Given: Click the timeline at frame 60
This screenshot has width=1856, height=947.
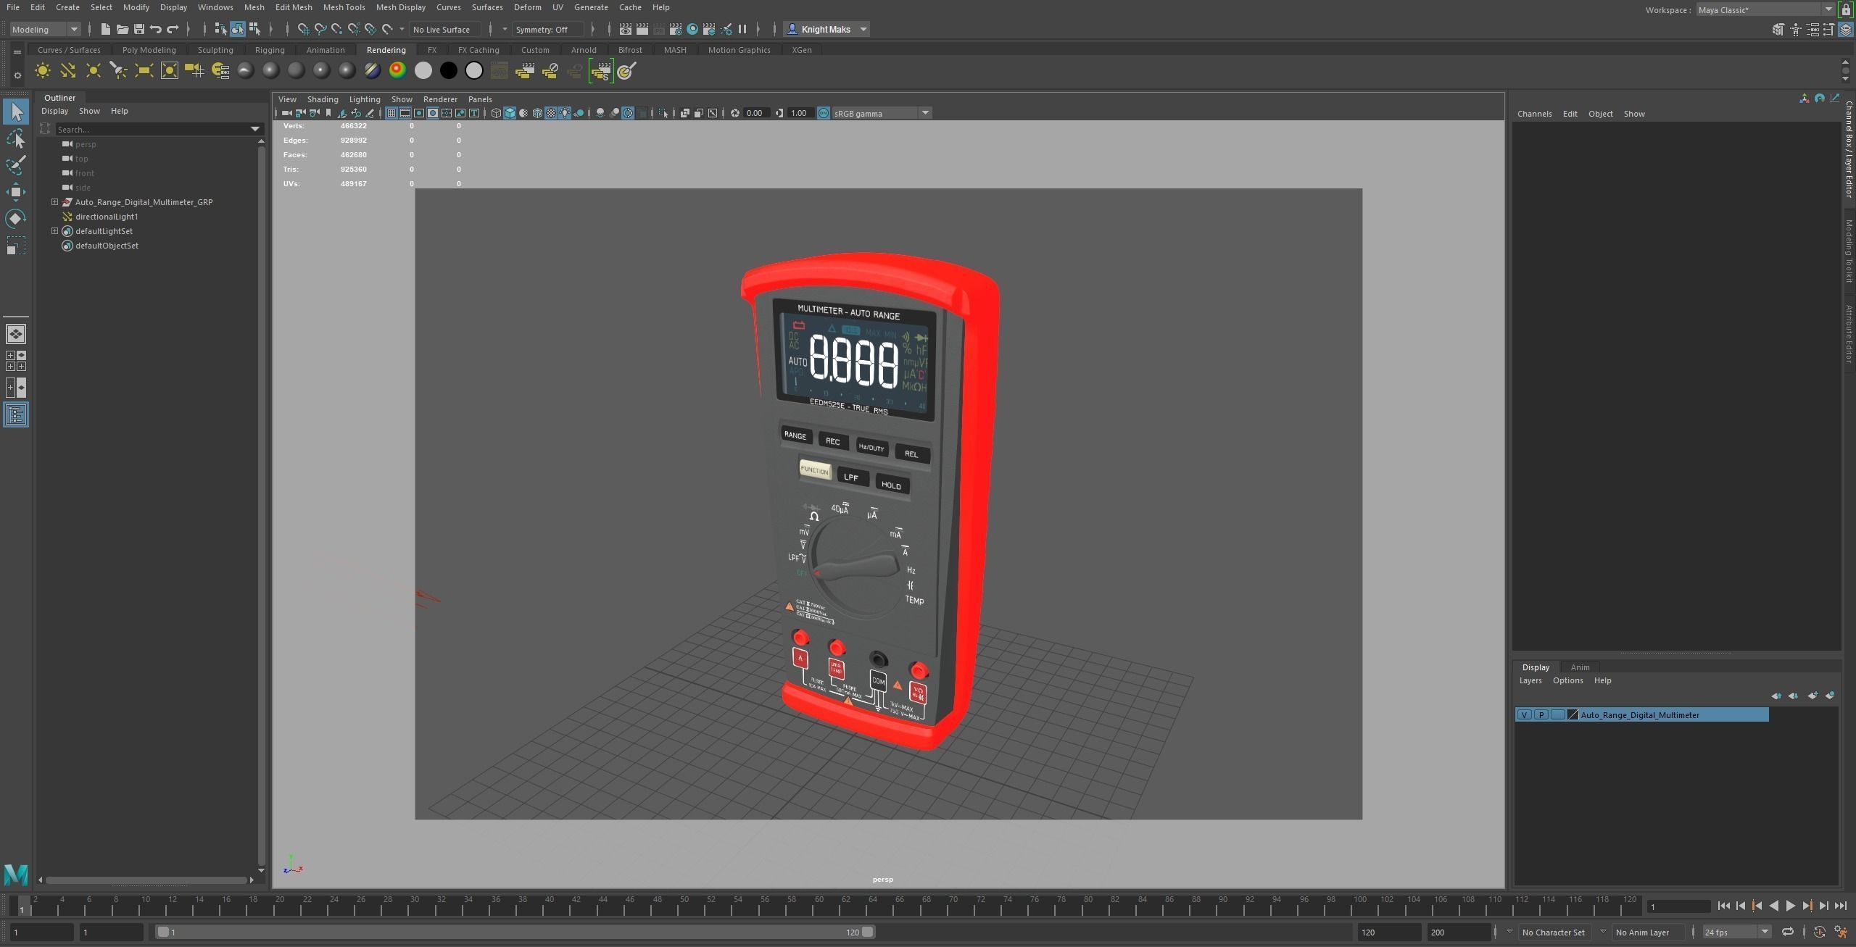Looking at the screenshot, I should [x=819, y=906].
